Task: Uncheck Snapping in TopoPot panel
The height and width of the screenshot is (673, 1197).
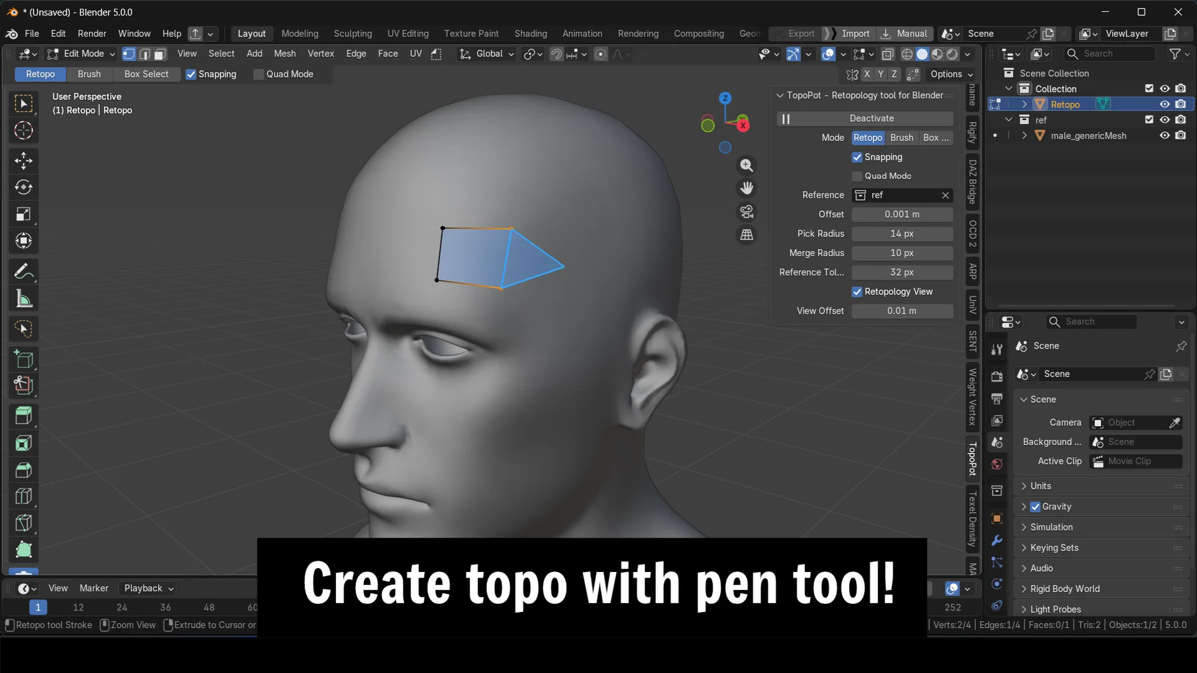Action: click(857, 157)
